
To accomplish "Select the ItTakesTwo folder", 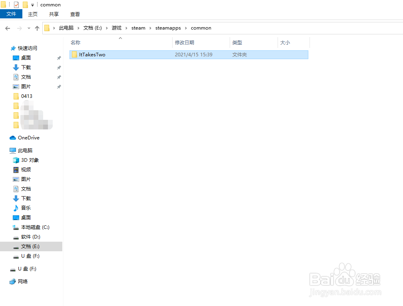I will tap(189, 54).
